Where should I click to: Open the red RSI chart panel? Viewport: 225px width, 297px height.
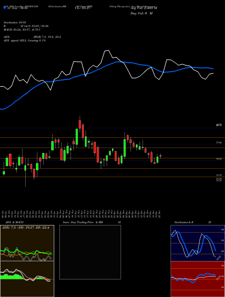198,279
